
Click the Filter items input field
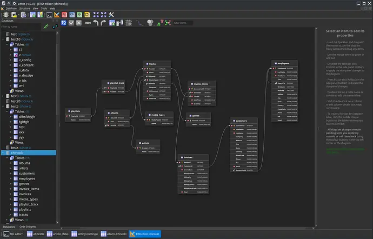[183, 23]
